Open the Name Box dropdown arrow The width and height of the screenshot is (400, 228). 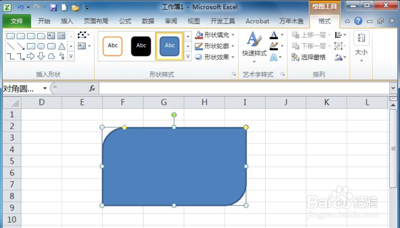[x=45, y=88]
